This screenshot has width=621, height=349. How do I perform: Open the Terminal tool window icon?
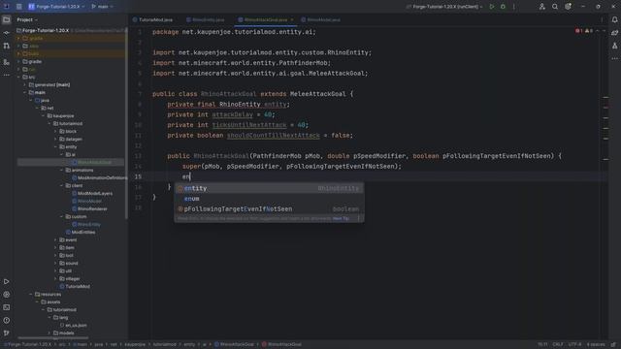coord(7,307)
